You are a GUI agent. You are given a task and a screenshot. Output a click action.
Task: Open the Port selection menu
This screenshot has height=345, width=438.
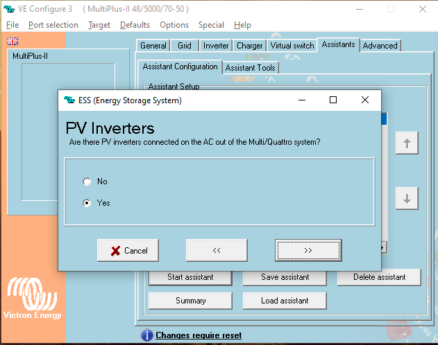(x=53, y=25)
